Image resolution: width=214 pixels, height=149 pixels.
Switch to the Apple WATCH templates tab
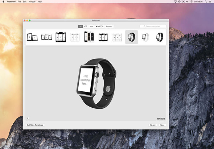(x=100, y=26)
